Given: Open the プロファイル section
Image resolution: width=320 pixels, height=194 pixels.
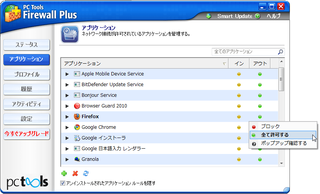Looking at the screenshot, I should click(x=27, y=74).
